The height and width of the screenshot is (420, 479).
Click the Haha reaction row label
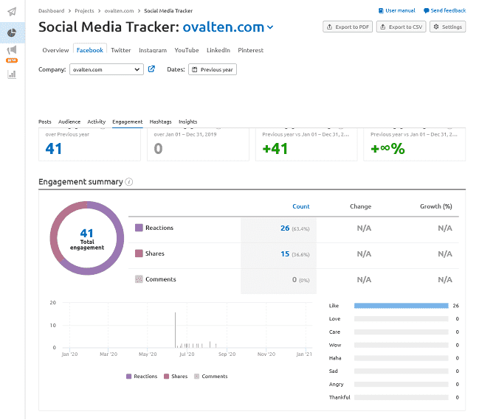click(335, 358)
